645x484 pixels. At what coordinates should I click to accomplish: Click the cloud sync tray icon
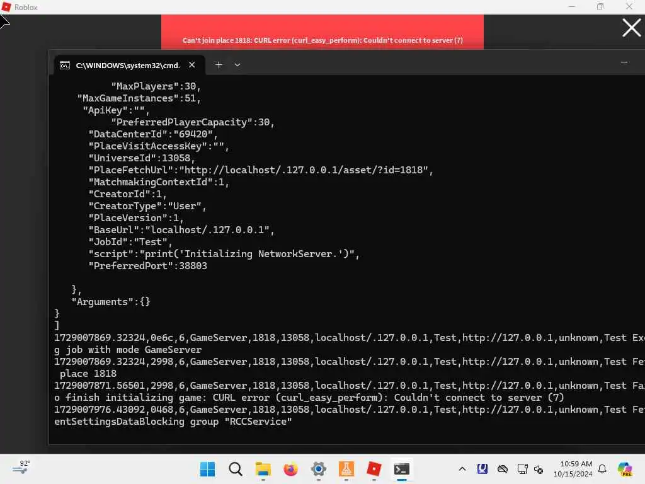tap(502, 469)
